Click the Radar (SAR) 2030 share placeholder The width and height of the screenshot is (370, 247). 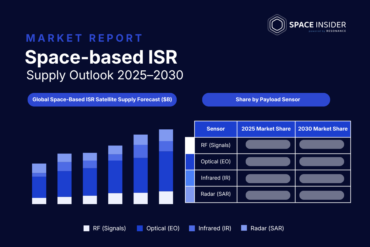coord(322,195)
